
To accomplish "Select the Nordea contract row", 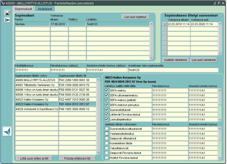I will (x=82, y=24).
